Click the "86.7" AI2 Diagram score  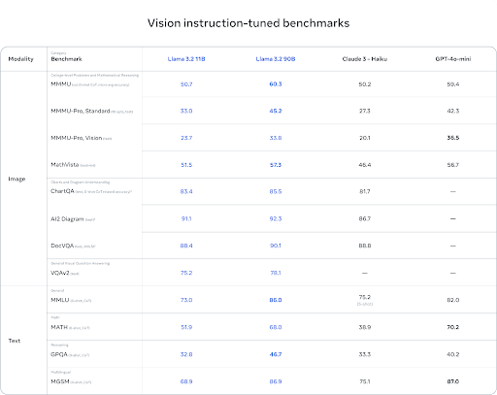coord(365,218)
